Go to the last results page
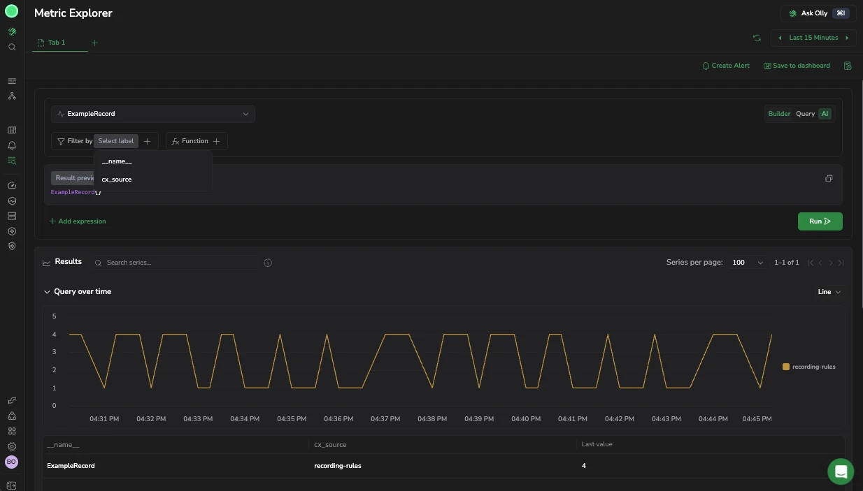This screenshot has height=491, width=863. pos(841,263)
